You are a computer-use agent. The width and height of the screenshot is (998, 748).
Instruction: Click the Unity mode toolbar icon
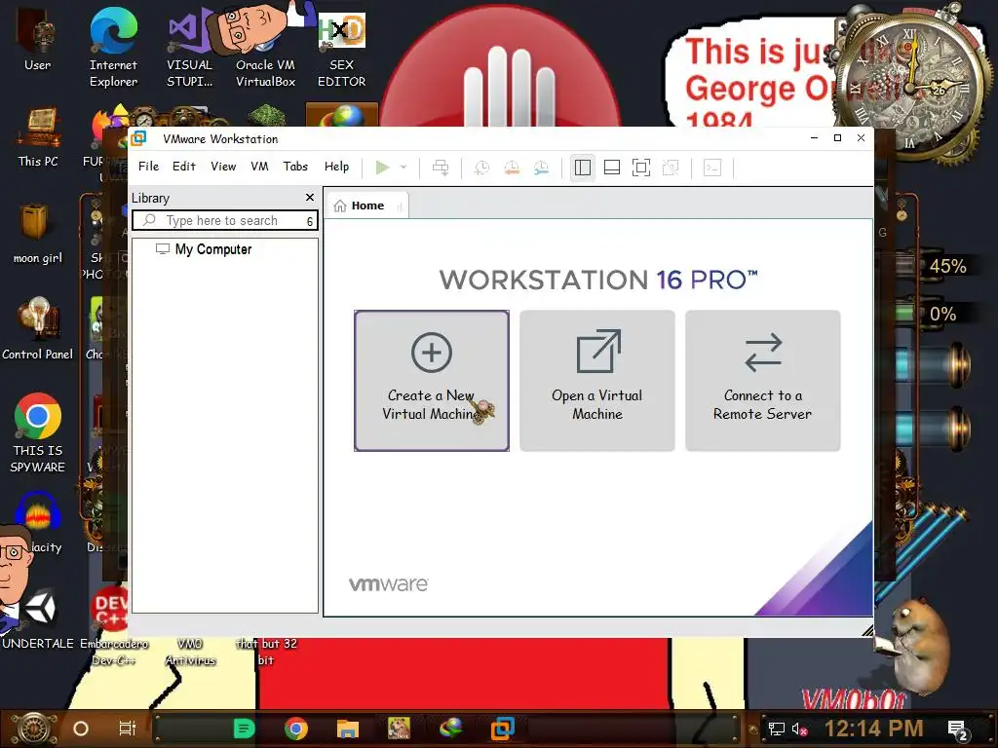[x=671, y=168]
